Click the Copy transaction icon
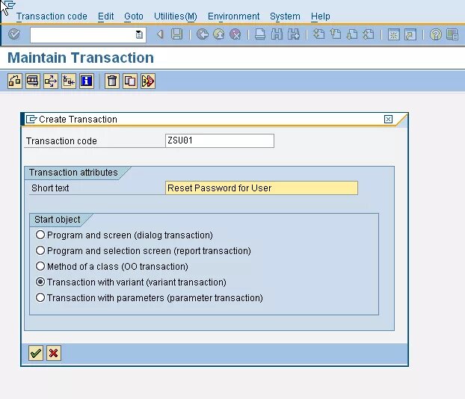This screenshot has height=399, width=465. click(130, 81)
